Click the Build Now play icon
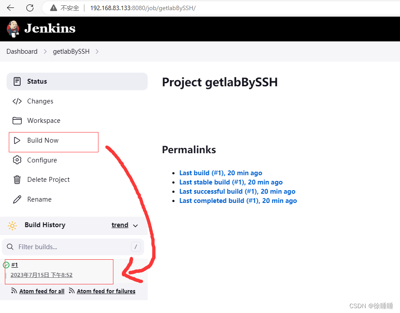Viewport: 400px width, 313px height. point(17,140)
